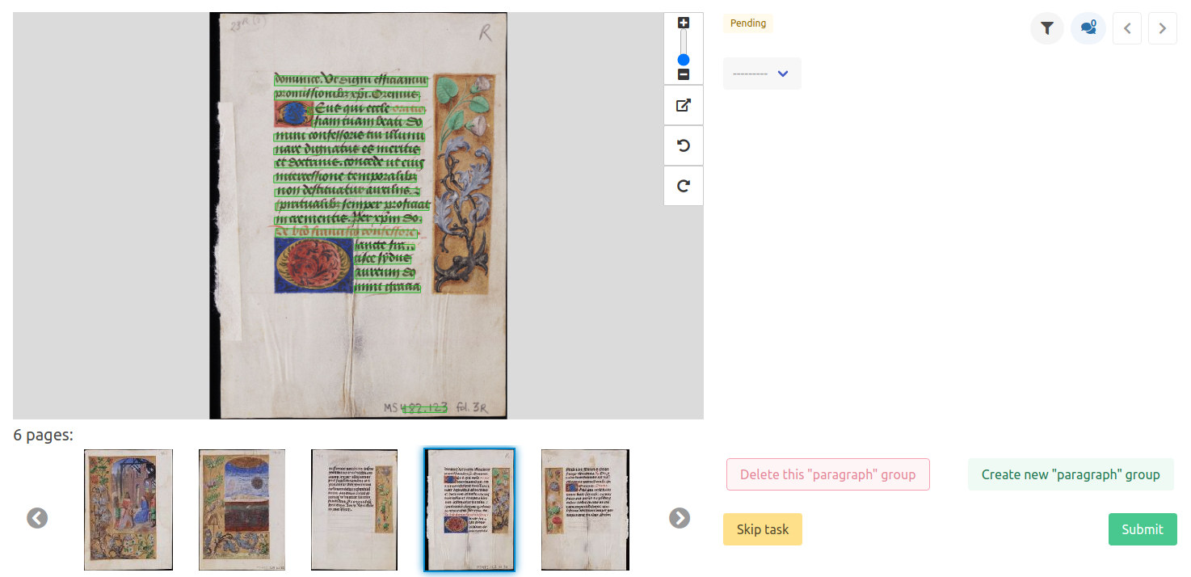Click the floral border illustration on manuscript
The image size is (1191, 577).
(x=463, y=184)
